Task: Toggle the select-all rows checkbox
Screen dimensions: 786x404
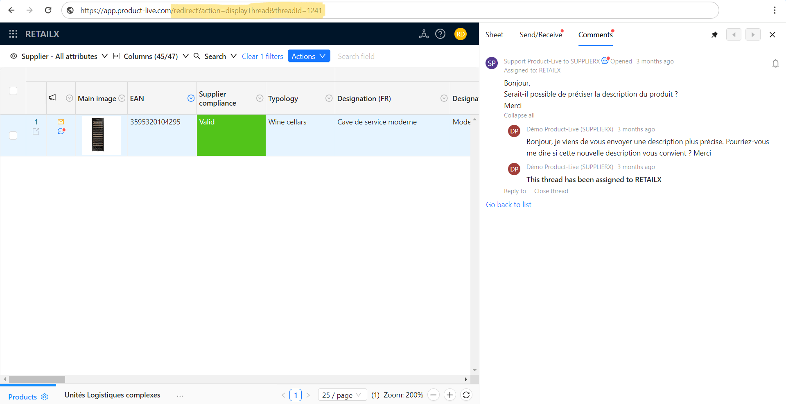Action: point(13,91)
